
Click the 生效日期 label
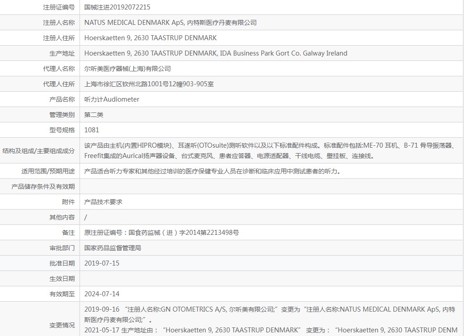(62, 279)
